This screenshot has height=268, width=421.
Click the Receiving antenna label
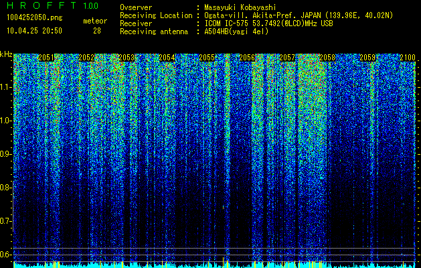(154, 31)
